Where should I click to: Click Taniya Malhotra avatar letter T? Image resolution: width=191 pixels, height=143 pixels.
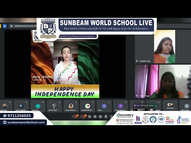(121, 106)
